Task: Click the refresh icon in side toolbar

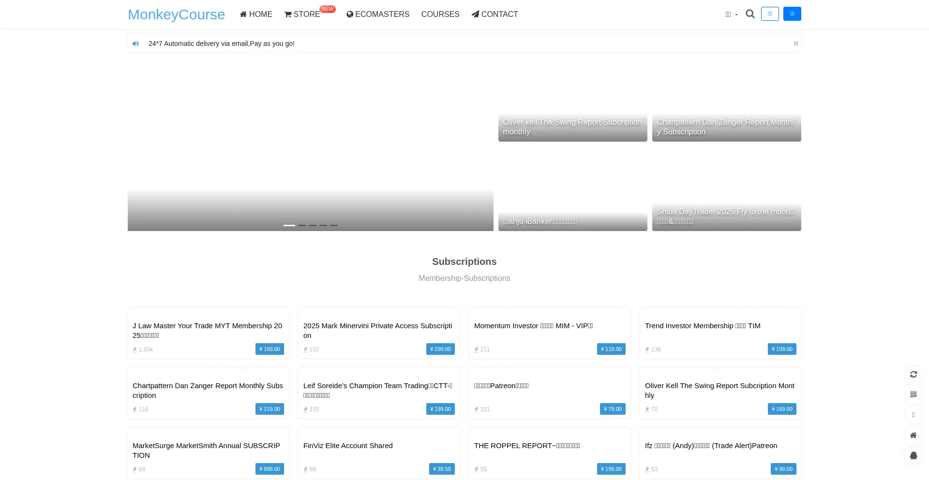Action: pyautogui.click(x=914, y=374)
